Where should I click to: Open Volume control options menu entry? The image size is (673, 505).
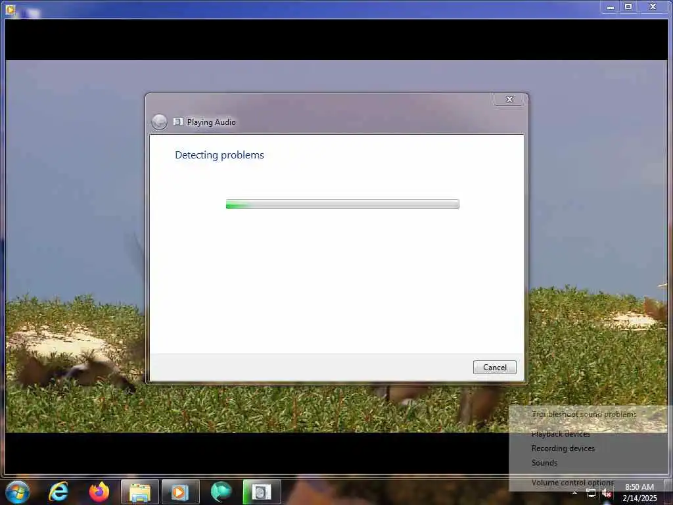coord(572,483)
